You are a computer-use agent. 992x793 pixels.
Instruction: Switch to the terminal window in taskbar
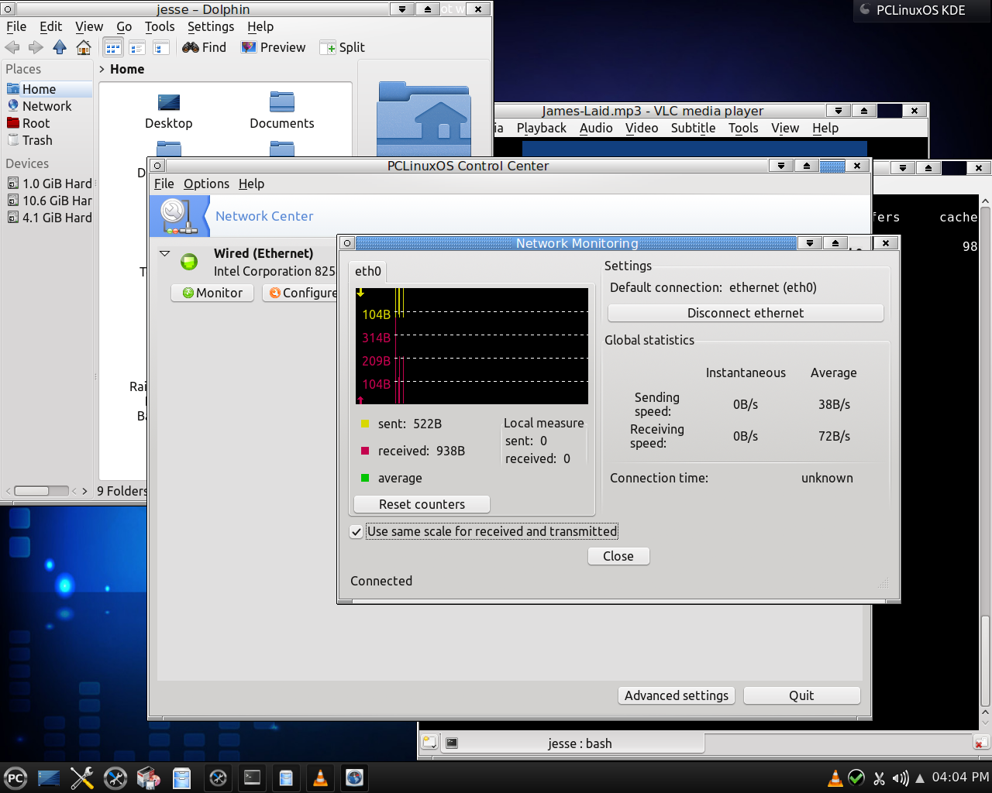tap(253, 778)
